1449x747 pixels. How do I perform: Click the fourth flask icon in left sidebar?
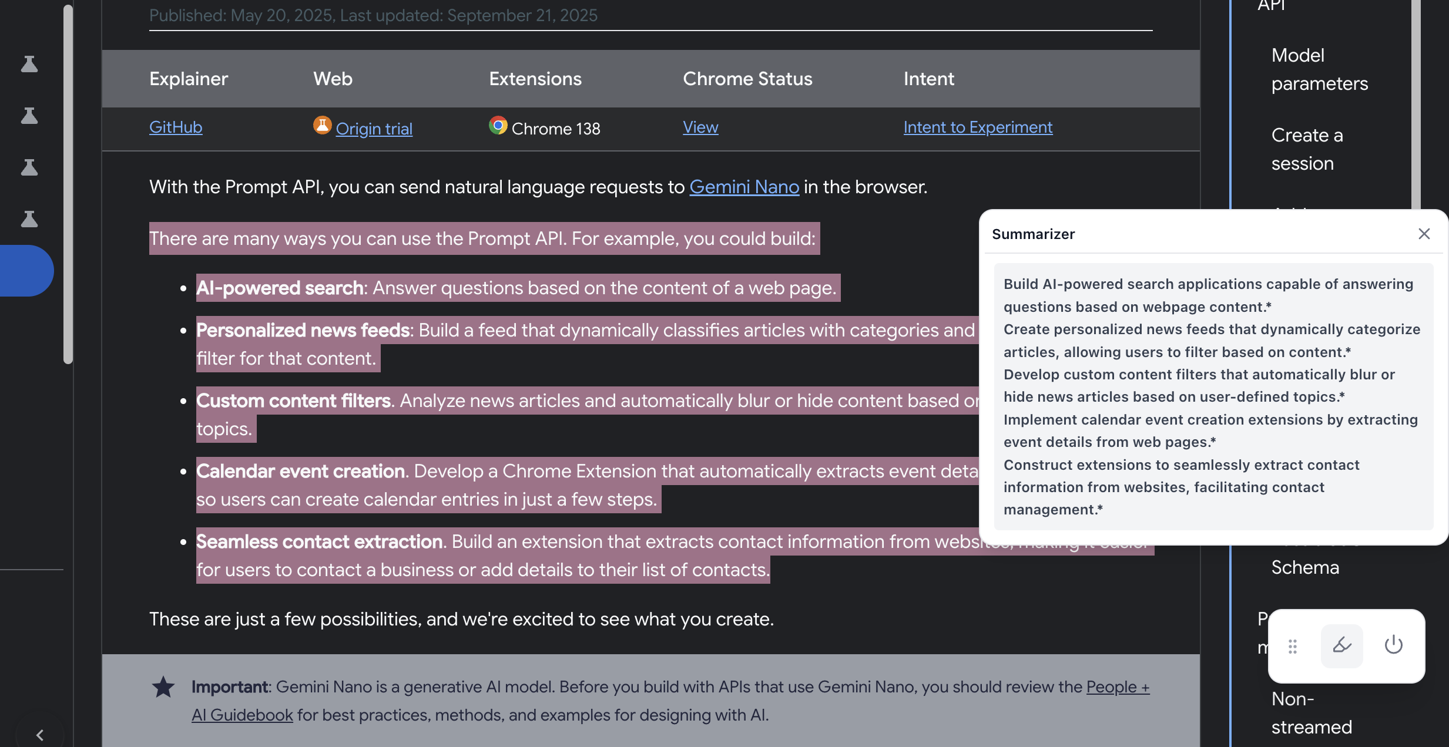click(29, 219)
